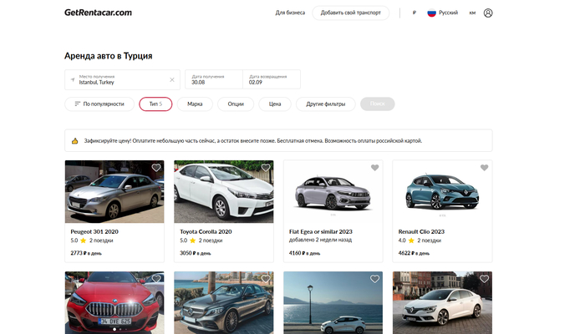The width and height of the screenshot is (585, 334).
Task: Open the pickup date field 30.08
Action: click(213, 79)
